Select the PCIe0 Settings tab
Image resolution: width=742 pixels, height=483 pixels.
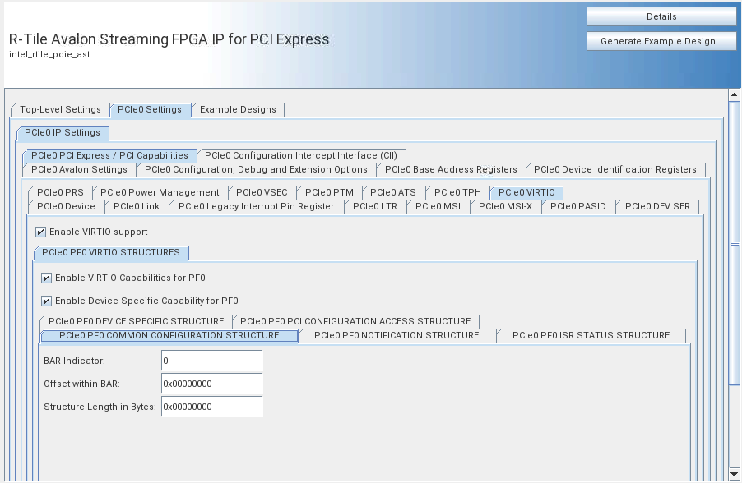click(150, 109)
